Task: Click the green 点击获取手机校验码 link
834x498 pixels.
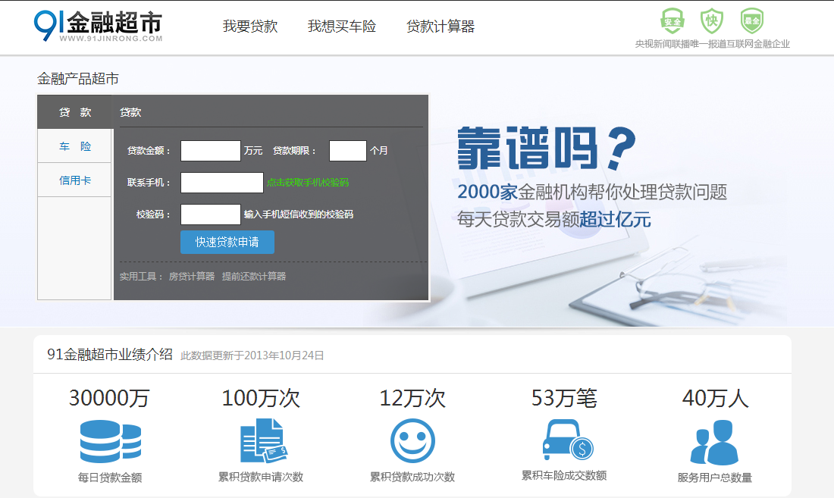Action: click(308, 183)
